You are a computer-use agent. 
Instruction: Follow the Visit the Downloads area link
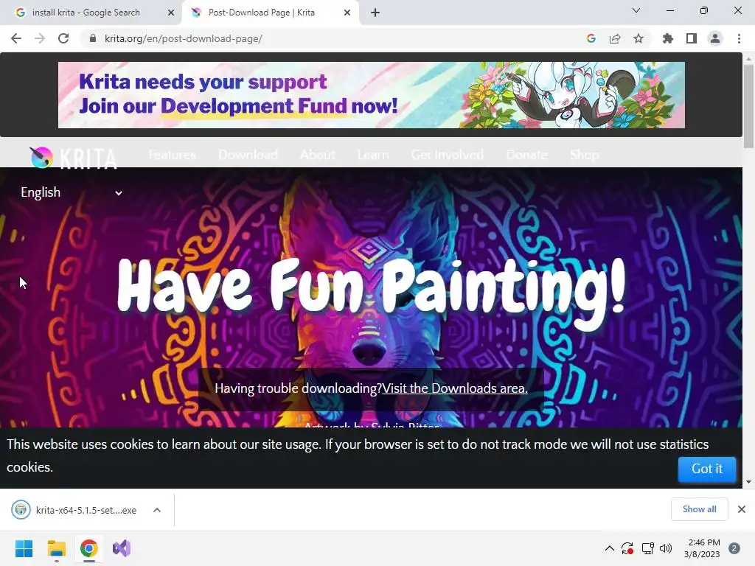[x=454, y=388]
